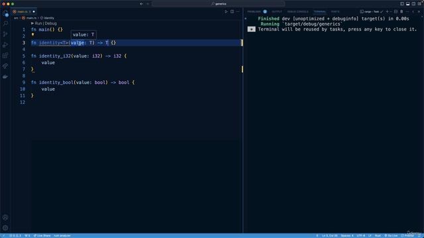This screenshot has width=424, height=238.
Task: Change end of line sequence LF
Action: (x=370, y=235)
